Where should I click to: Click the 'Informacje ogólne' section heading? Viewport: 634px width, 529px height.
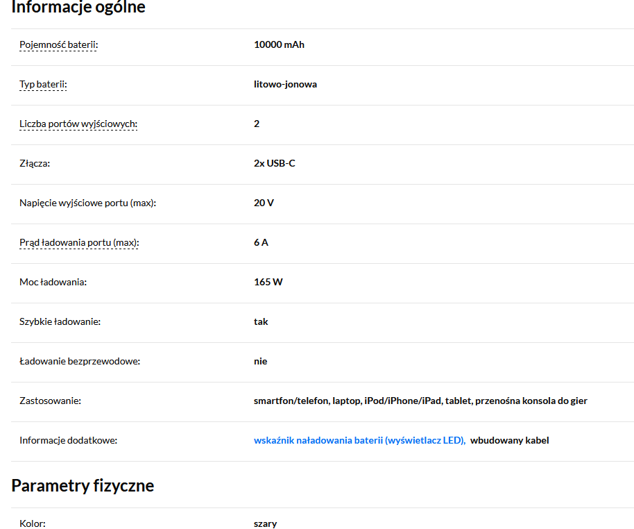[x=78, y=8]
